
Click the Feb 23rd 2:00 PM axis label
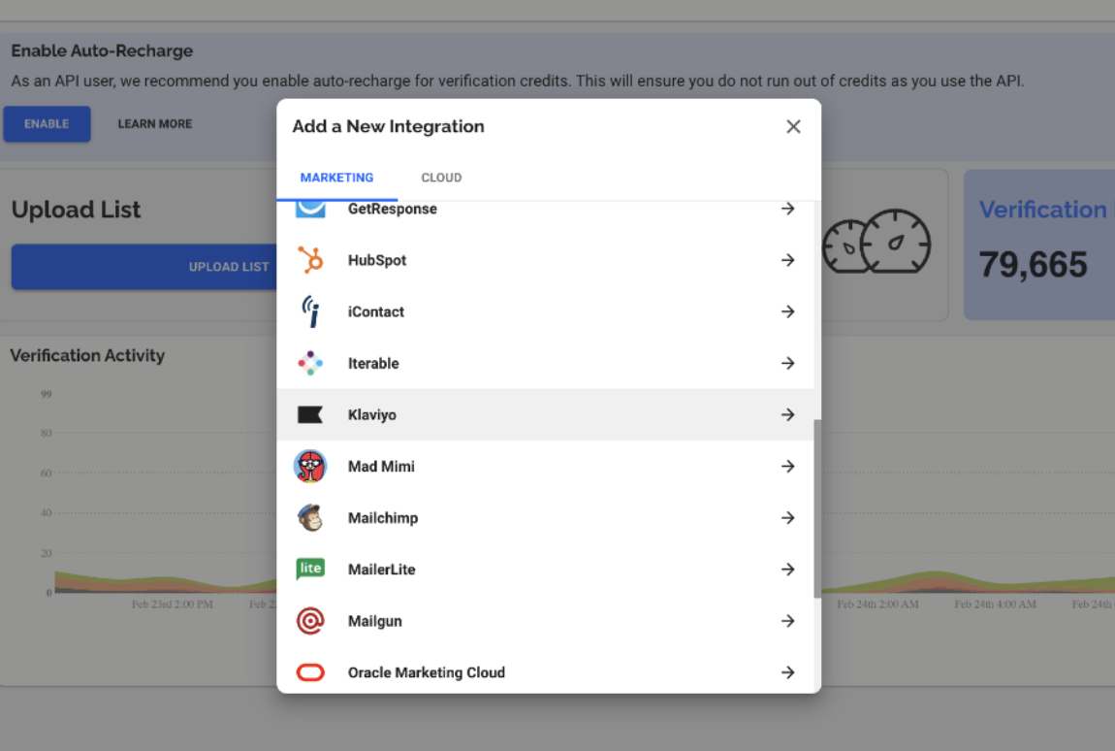(x=172, y=604)
